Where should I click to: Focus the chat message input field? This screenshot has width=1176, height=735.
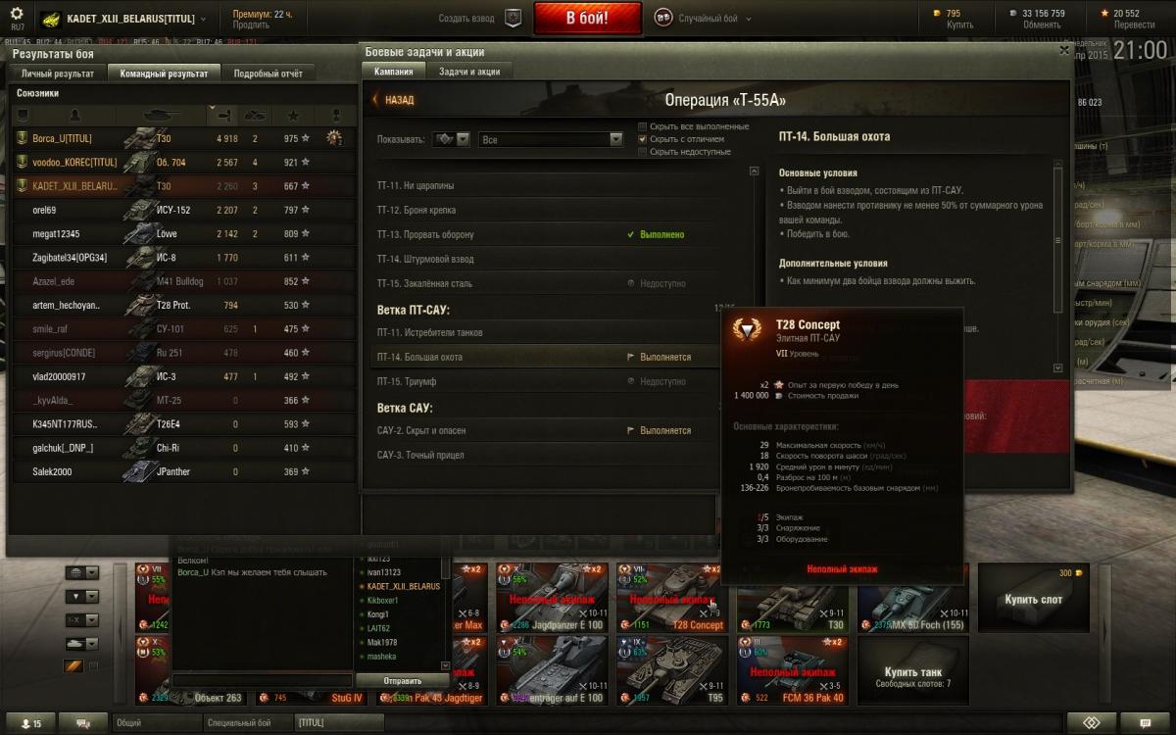pyautogui.click(x=261, y=680)
